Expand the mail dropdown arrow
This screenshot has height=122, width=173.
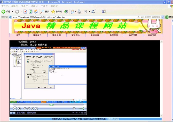75,11
